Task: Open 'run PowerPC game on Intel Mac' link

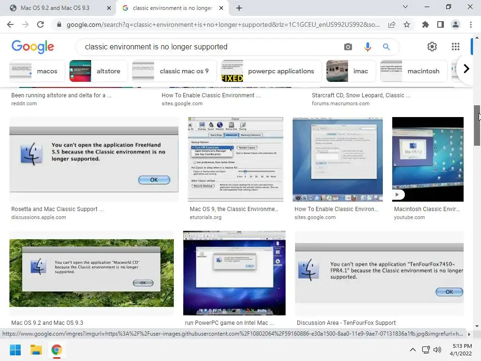Action: point(229,322)
